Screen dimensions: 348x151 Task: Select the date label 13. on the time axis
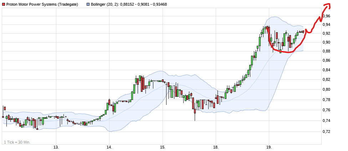[x=56, y=147]
